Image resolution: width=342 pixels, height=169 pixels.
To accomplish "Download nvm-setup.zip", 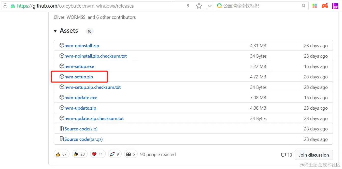I will point(79,77).
